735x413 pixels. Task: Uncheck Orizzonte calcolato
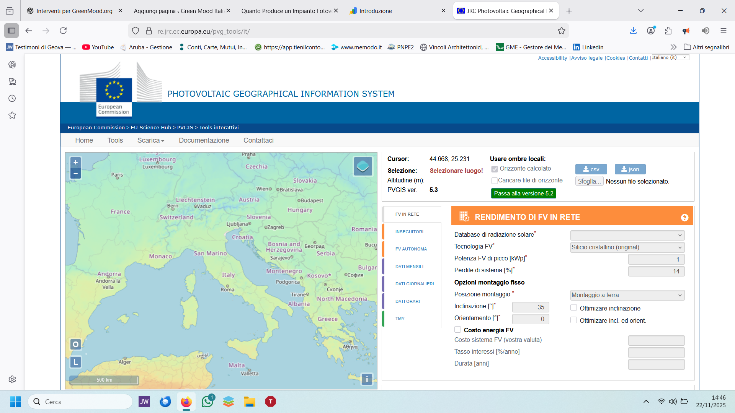coord(495,169)
